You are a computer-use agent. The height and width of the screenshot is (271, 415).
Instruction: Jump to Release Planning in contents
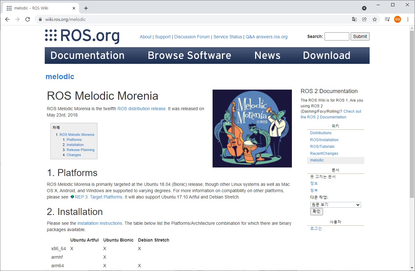point(81,150)
